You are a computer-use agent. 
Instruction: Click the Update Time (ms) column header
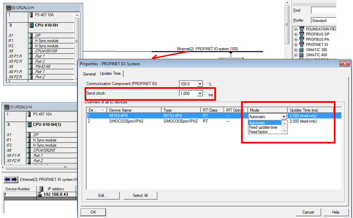(310, 110)
